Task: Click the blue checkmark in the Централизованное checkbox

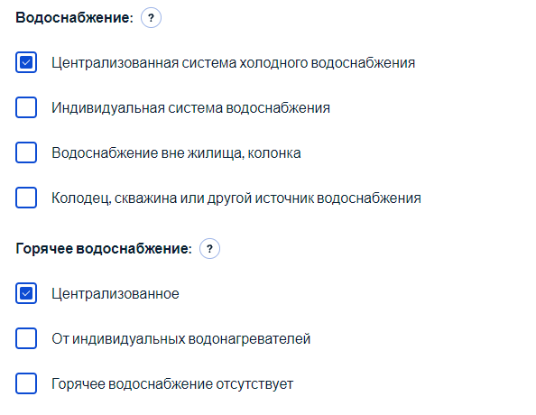Action: pos(26,293)
